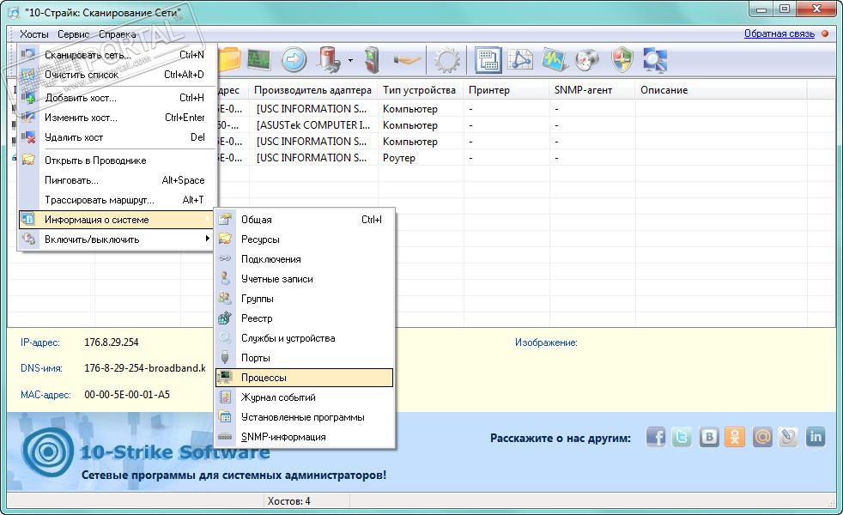Expand the Включить/выключить submenu
The height and width of the screenshot is (515, 843).
click(118, 239)
